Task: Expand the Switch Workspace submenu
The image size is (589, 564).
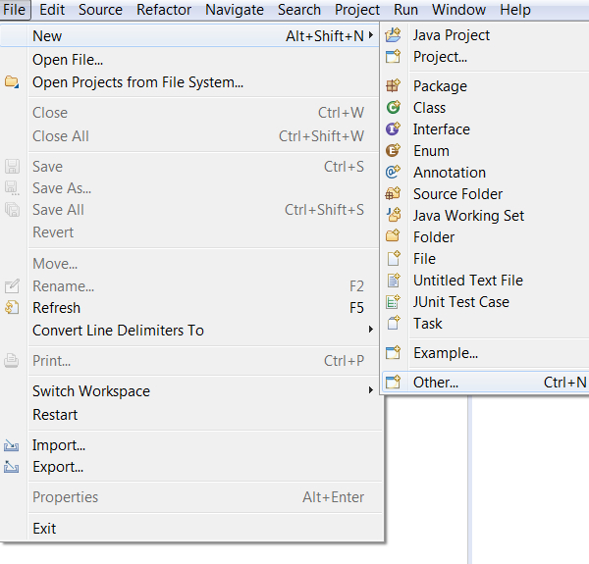Action: point(370,391)
